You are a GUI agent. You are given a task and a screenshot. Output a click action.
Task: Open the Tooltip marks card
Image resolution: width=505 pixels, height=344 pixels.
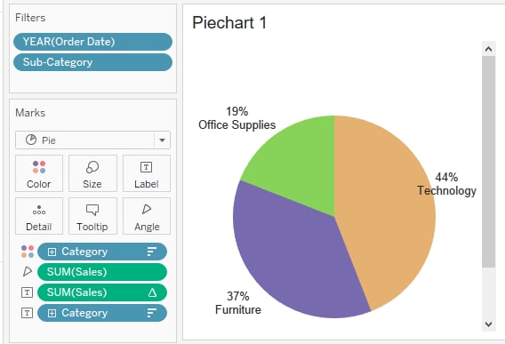(x=92, y=216)
